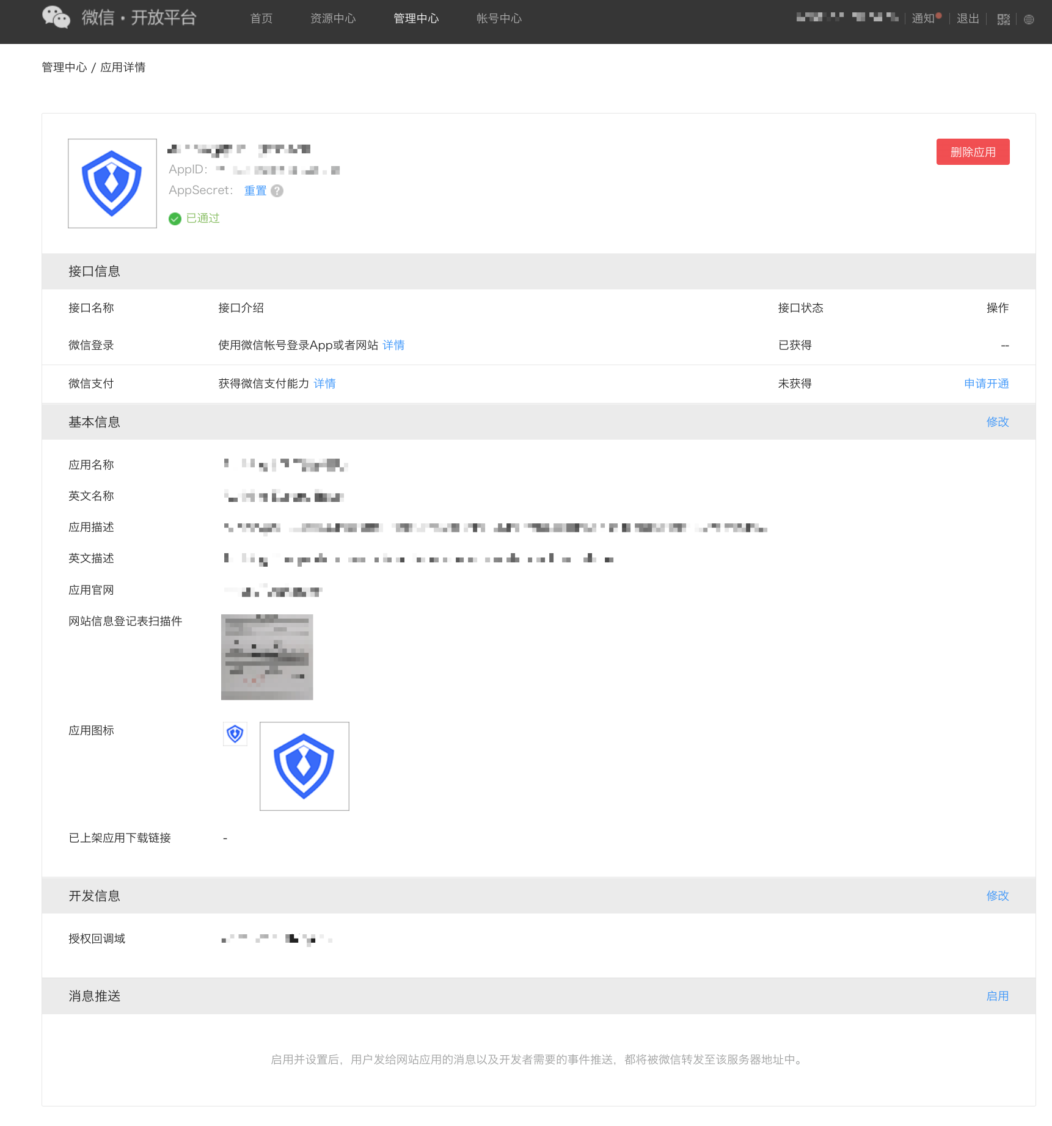Click the green approved checkmark icon

pyautogui.click(x=175, y=219)
